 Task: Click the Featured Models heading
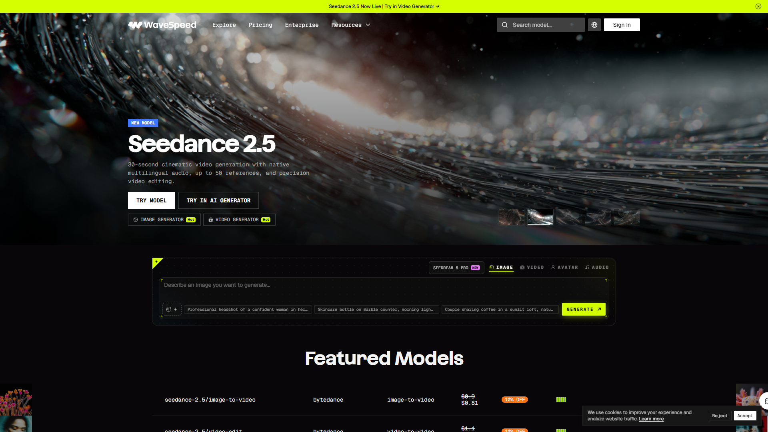[384, 358]
